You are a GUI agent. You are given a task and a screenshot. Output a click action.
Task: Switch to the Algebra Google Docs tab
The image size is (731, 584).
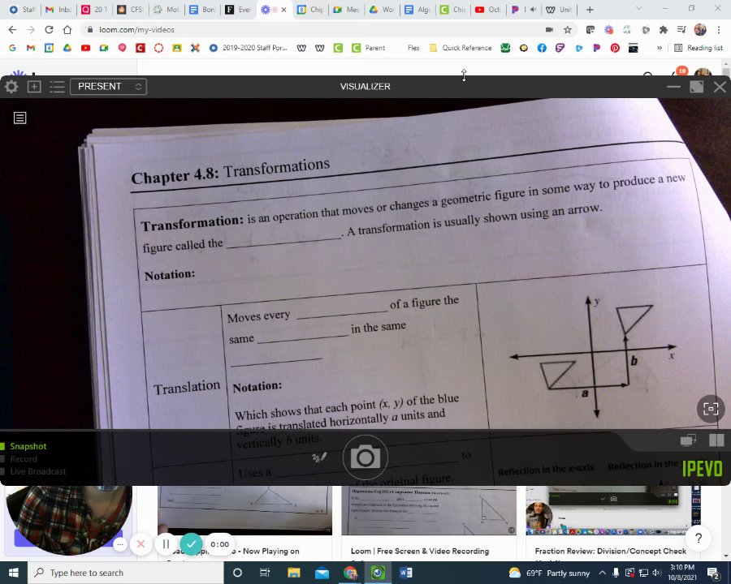[x=417, y=9]
